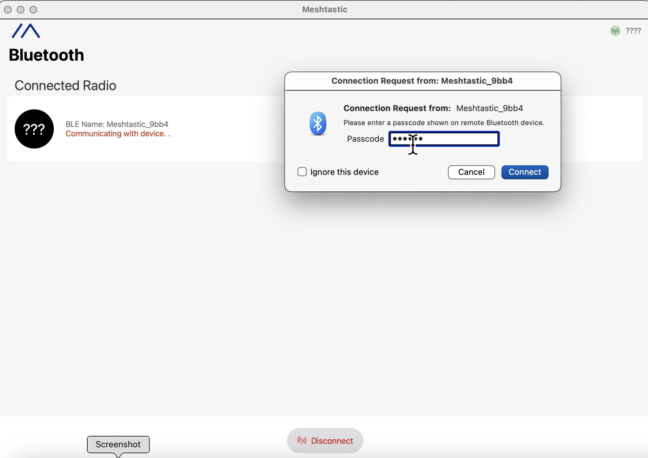Screen dimensions: 648x458
Task: Click the Meshtastic logo icon
Action: coord(26,31)
